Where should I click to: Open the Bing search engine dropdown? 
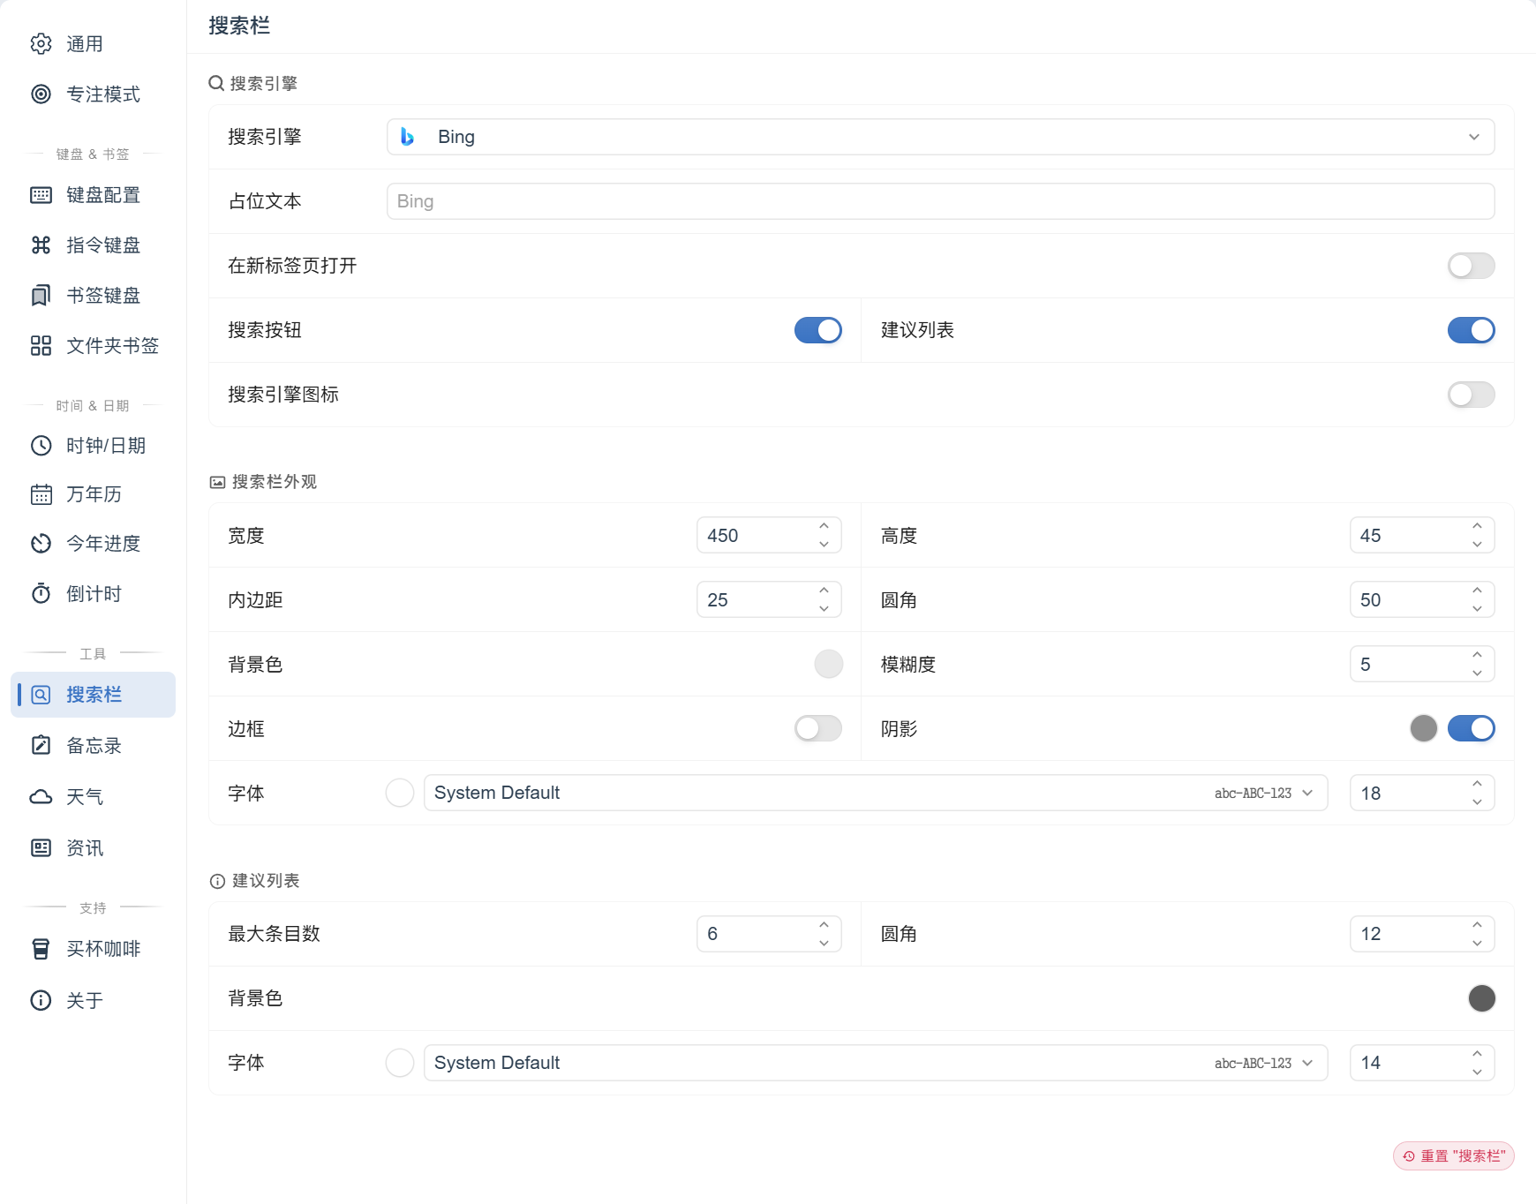tap(940, 137)
